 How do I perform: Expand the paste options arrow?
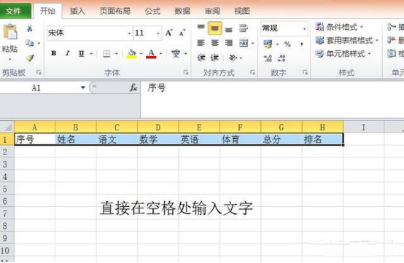pyautogui.click(x=9, y=59)
